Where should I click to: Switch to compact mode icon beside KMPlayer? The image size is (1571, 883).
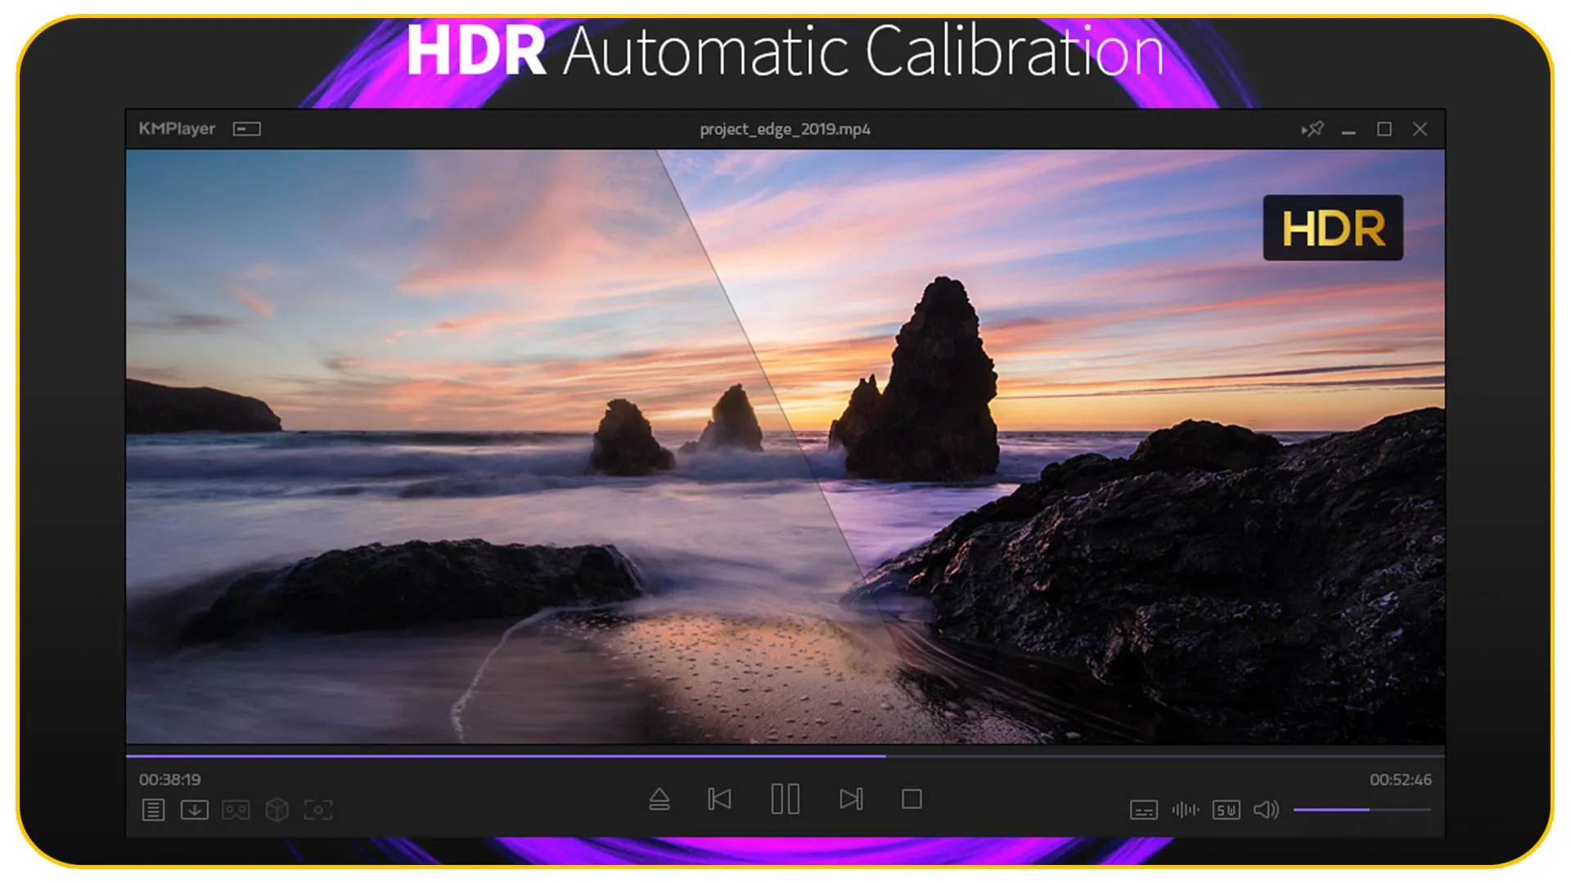tap(246, 129)
